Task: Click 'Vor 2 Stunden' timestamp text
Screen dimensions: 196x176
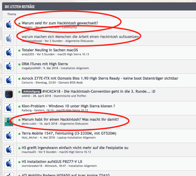Action: tap(53, 41)
